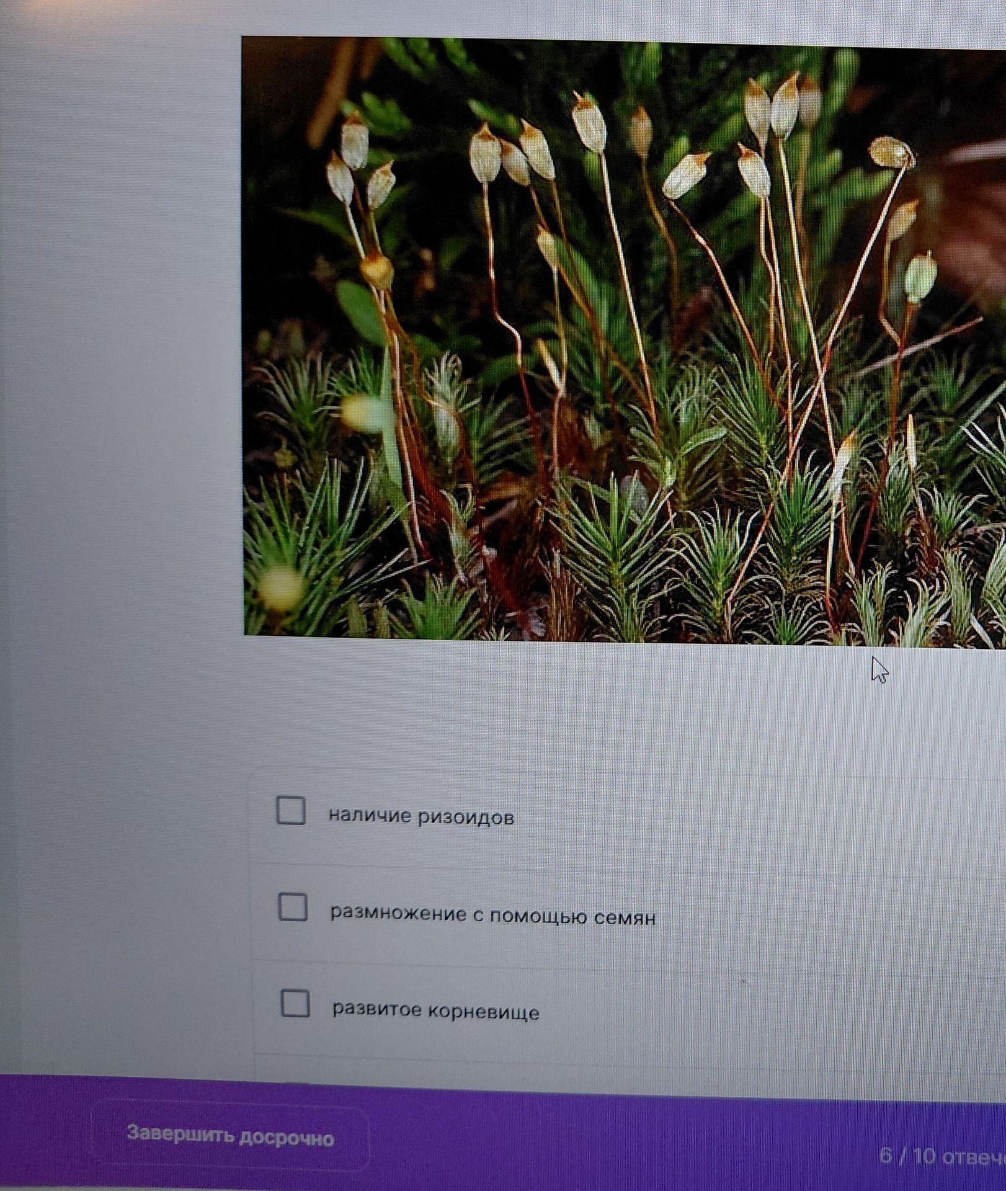Screen dimensions: 1006x1191
Task: Click the 'Завершить досрочно' button
Action: (x=230, y=1136)
